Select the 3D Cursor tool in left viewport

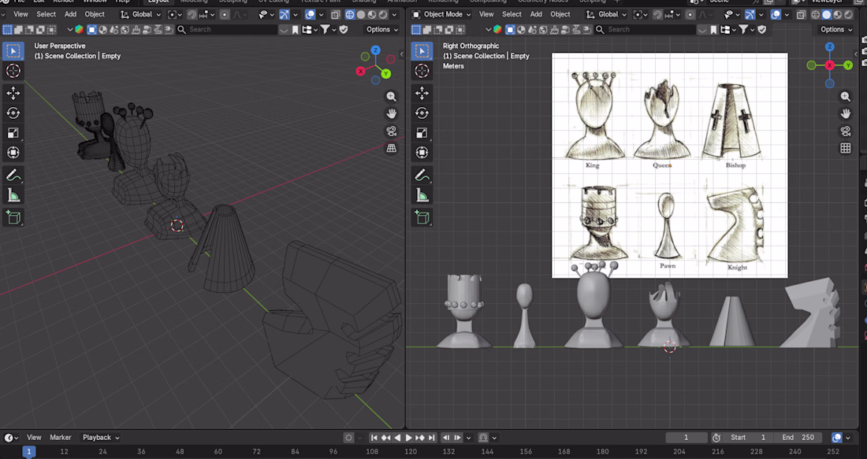point(13,71)
